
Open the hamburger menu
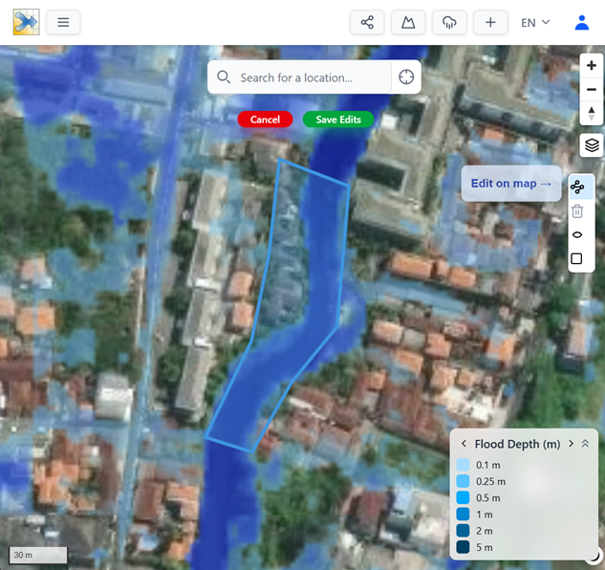(x=63, y=22)
